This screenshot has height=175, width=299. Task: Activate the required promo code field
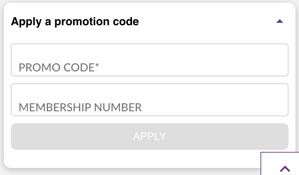[x=149, y=60]
